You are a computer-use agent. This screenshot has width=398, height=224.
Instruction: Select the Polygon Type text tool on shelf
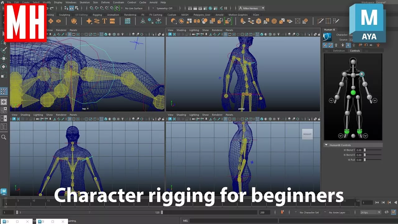point(104,21)
